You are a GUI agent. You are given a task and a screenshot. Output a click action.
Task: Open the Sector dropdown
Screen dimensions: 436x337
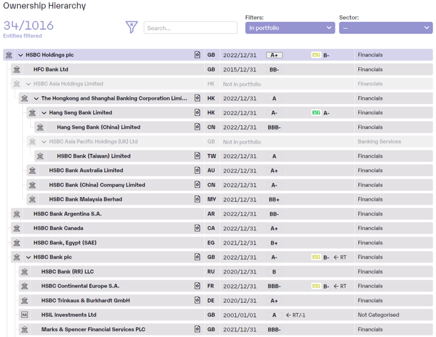coord(386,28)
